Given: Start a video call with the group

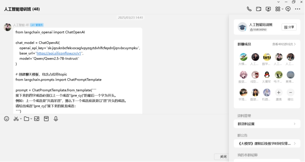Looking at the screenshot, I should click(259, 9).
